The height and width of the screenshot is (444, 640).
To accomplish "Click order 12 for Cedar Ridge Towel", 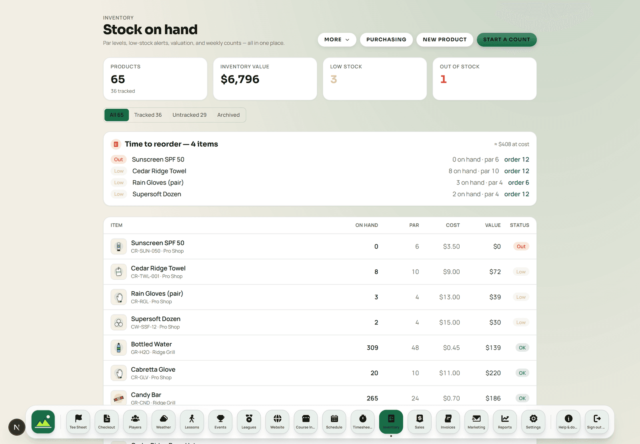I will 516,171.
